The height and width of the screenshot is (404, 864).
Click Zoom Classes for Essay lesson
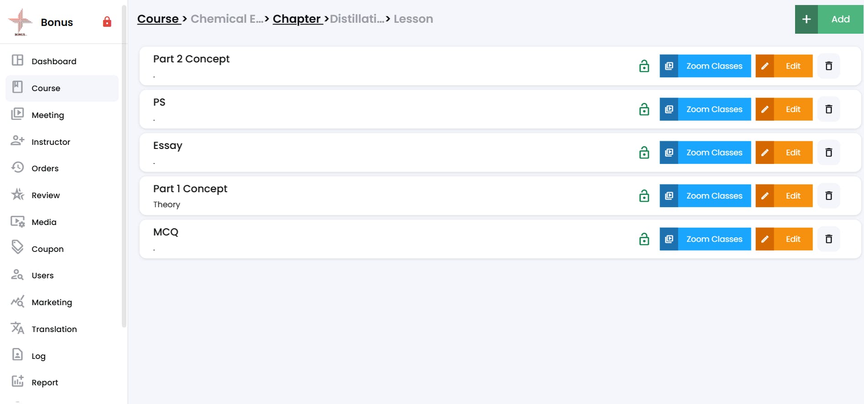tap(705, 153)
